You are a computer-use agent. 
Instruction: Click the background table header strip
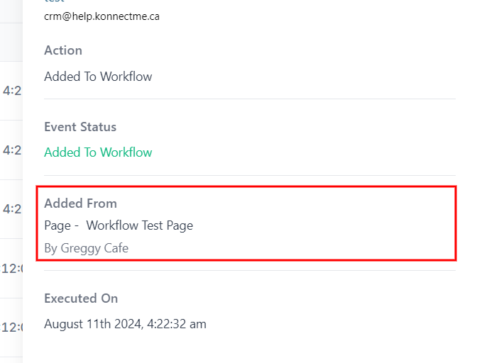coord(11,41)
